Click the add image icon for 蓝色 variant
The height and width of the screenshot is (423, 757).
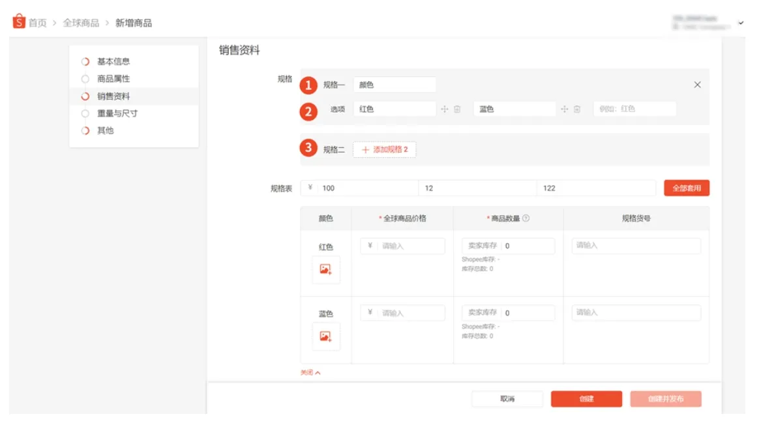pos(325,338)
